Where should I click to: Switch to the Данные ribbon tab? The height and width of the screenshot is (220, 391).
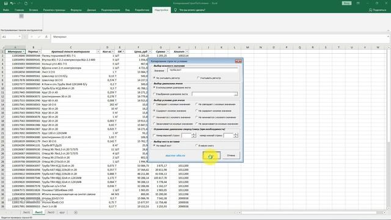coord(92,10)
